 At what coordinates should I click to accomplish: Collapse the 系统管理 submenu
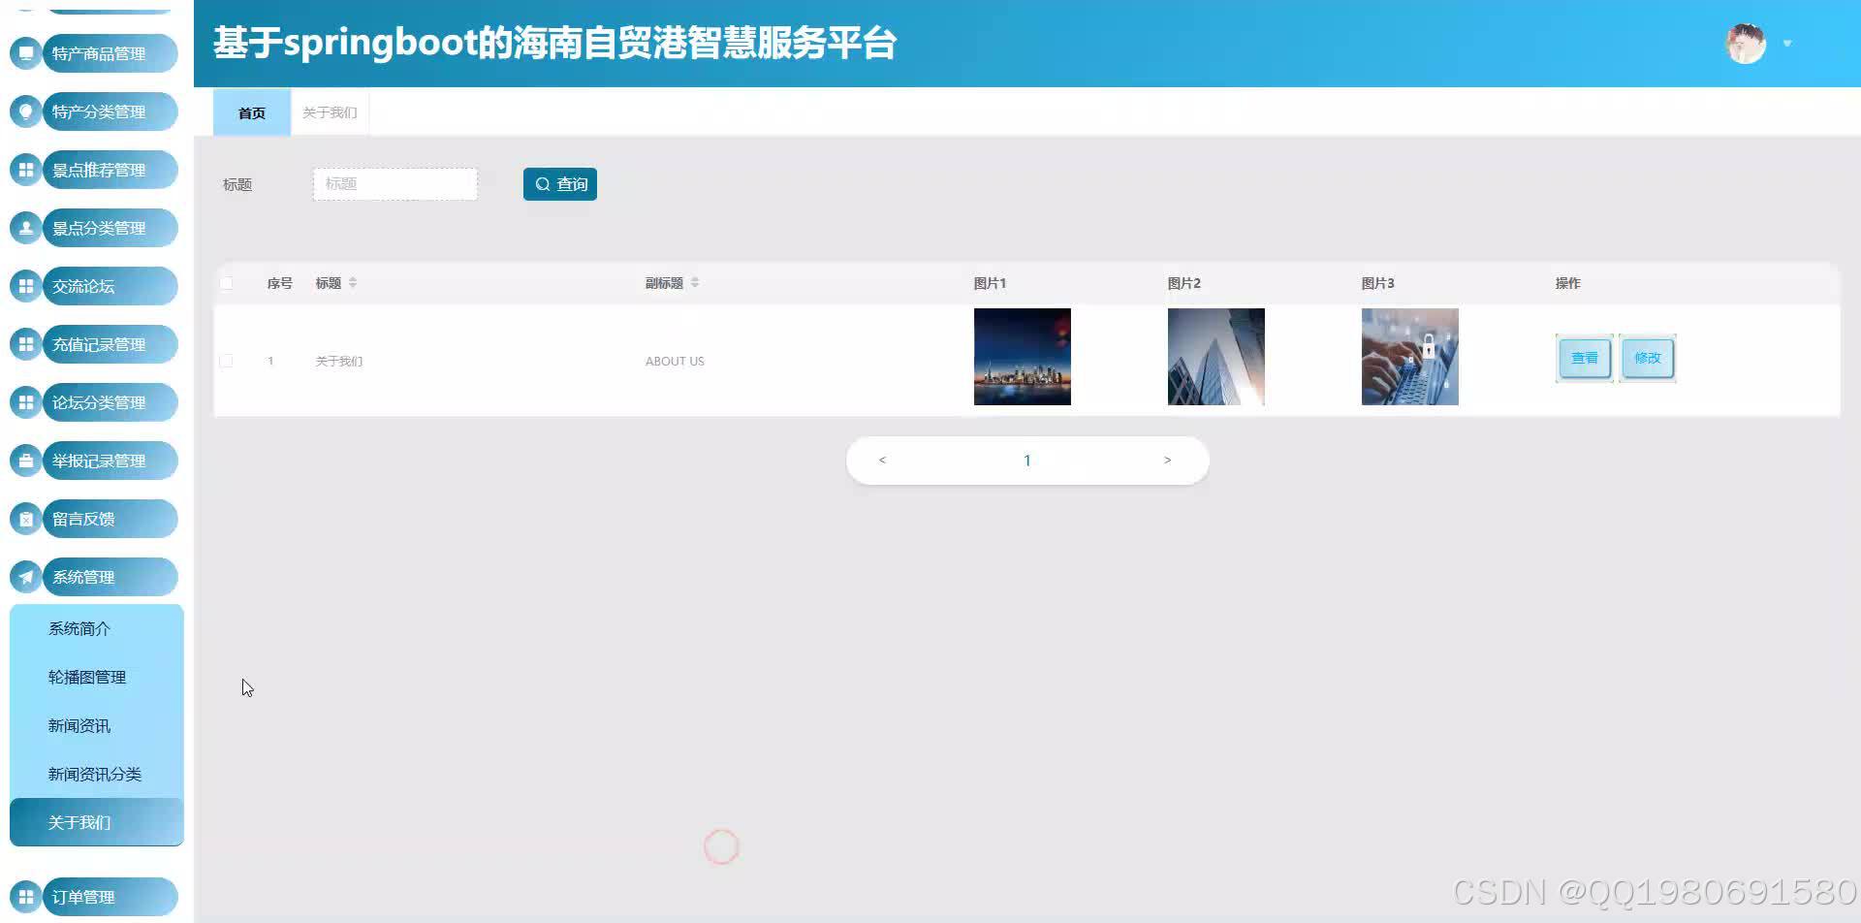[95, 576]
